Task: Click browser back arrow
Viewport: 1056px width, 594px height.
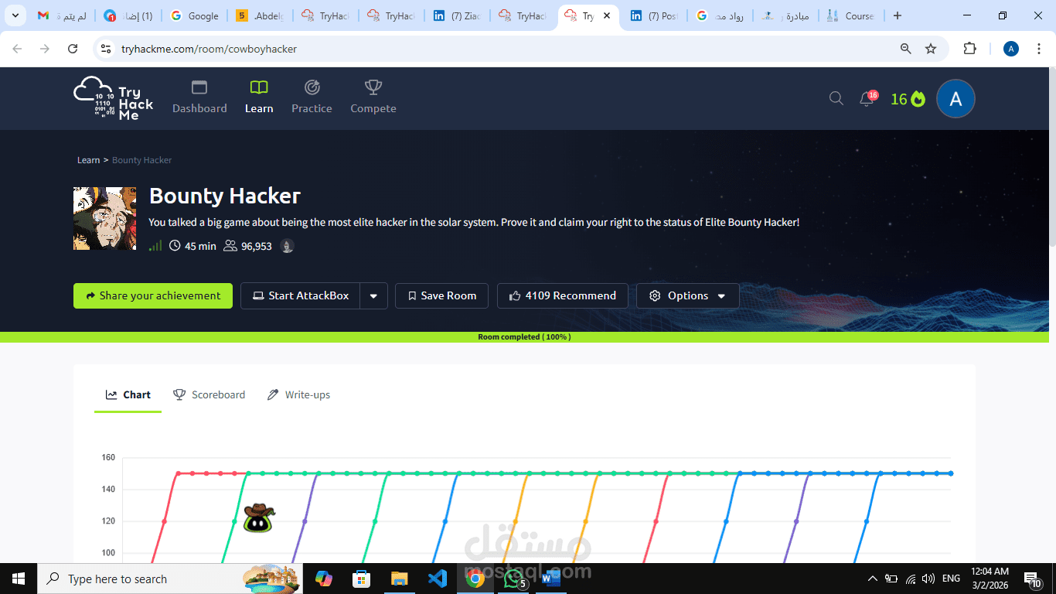Action: [x=17, y=49]
